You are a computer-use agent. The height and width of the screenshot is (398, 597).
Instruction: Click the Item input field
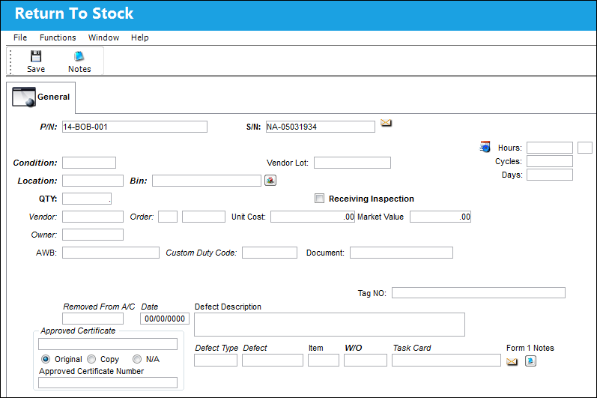tap(324, 361)
